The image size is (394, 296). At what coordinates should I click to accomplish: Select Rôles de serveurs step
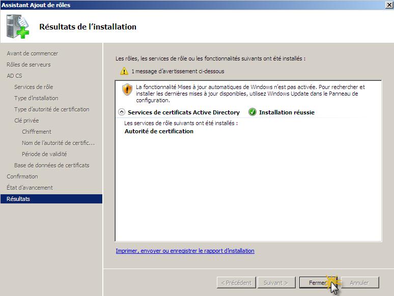coord(29,65)
